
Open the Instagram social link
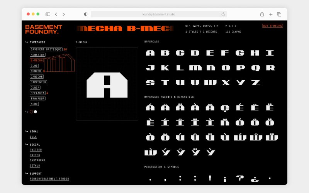point(37,161)
